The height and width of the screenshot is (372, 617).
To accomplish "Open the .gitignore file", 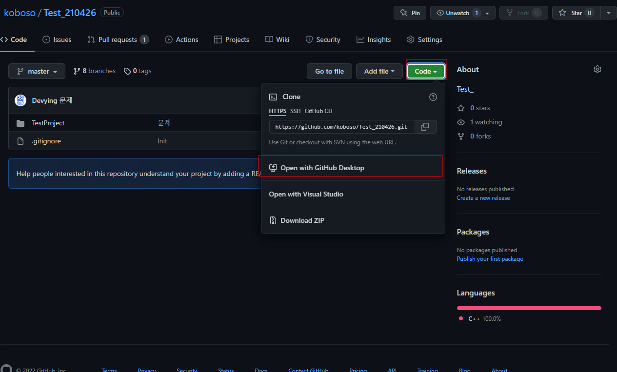I will tap(46, 141).
